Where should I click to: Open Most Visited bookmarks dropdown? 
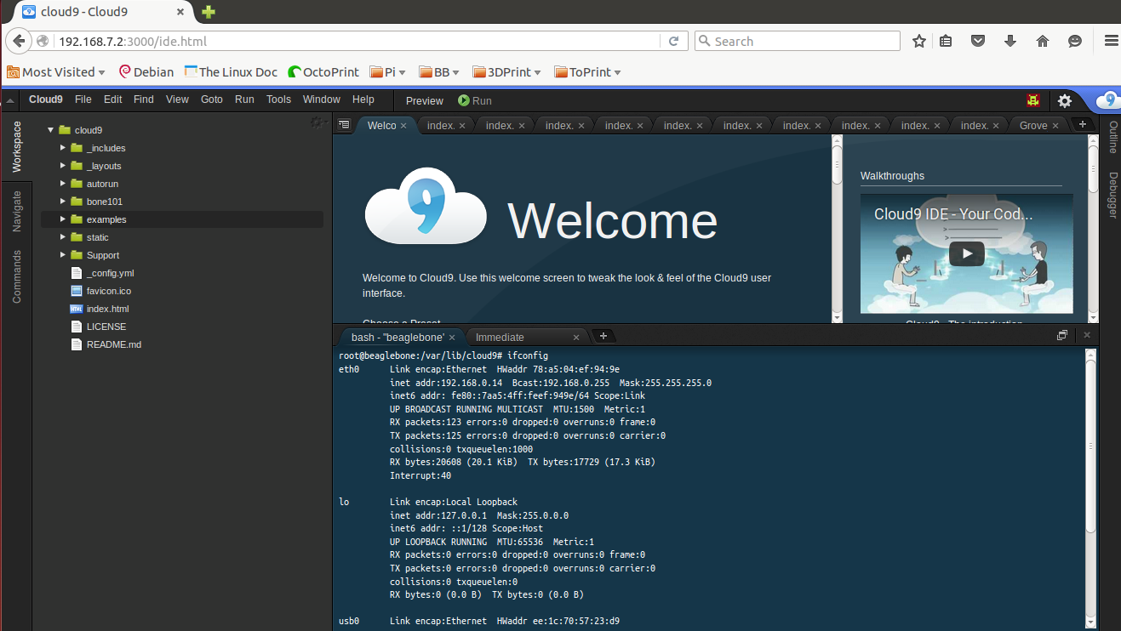click(x=56, y=72)
